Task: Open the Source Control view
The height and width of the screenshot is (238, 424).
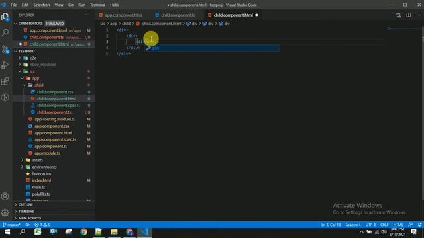Action: pos(5,49)
